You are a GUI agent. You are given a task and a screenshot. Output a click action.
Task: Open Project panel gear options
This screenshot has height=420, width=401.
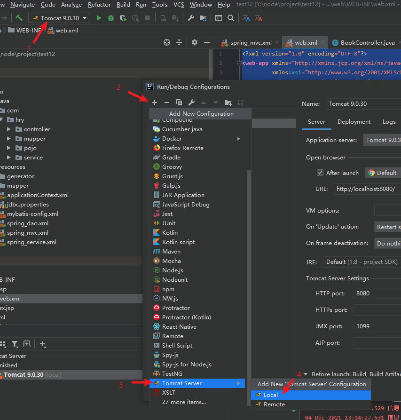point(195,43)
